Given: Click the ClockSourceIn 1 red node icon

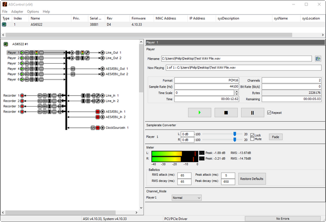Looking at the screenshot, I should pyautogui.click(x=98, y=128).
